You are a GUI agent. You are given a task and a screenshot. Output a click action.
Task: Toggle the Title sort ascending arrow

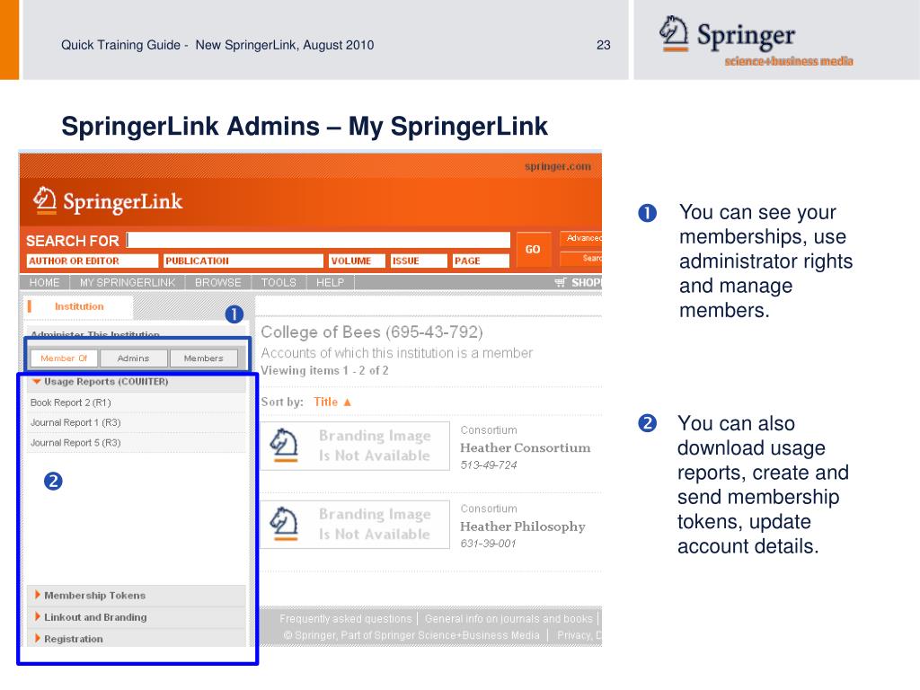348,402
